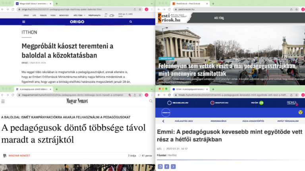The width and height of the screenshot is (305, 171).
Task: Open VIDEA in Origo top navigation
Action: pos(53,15)
